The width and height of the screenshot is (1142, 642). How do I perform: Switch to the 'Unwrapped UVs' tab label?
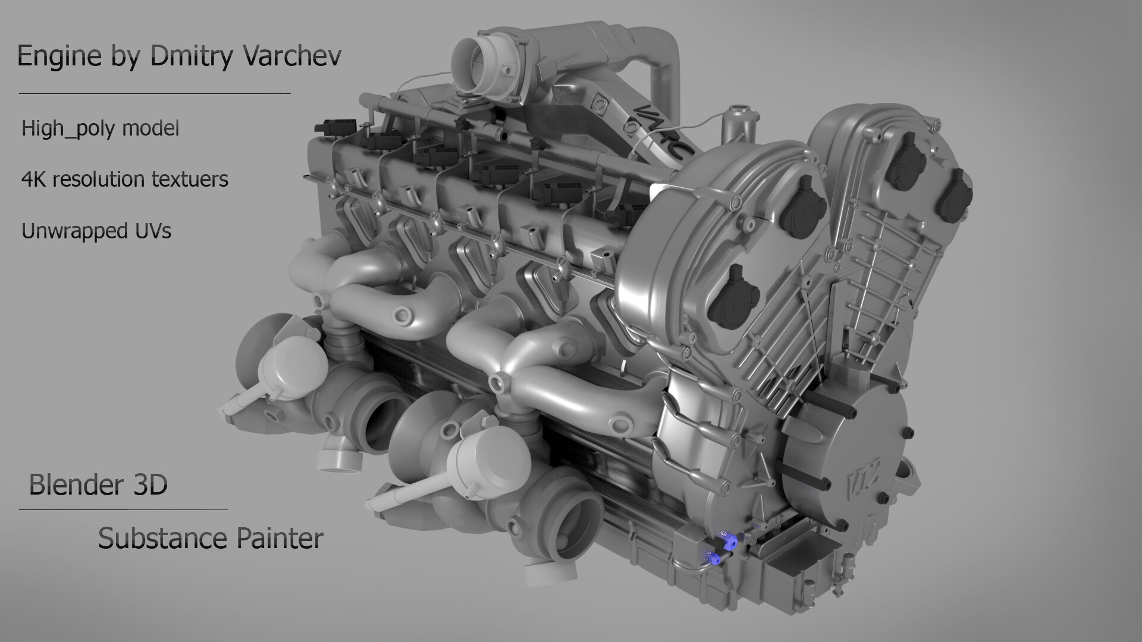pos(97,232)
